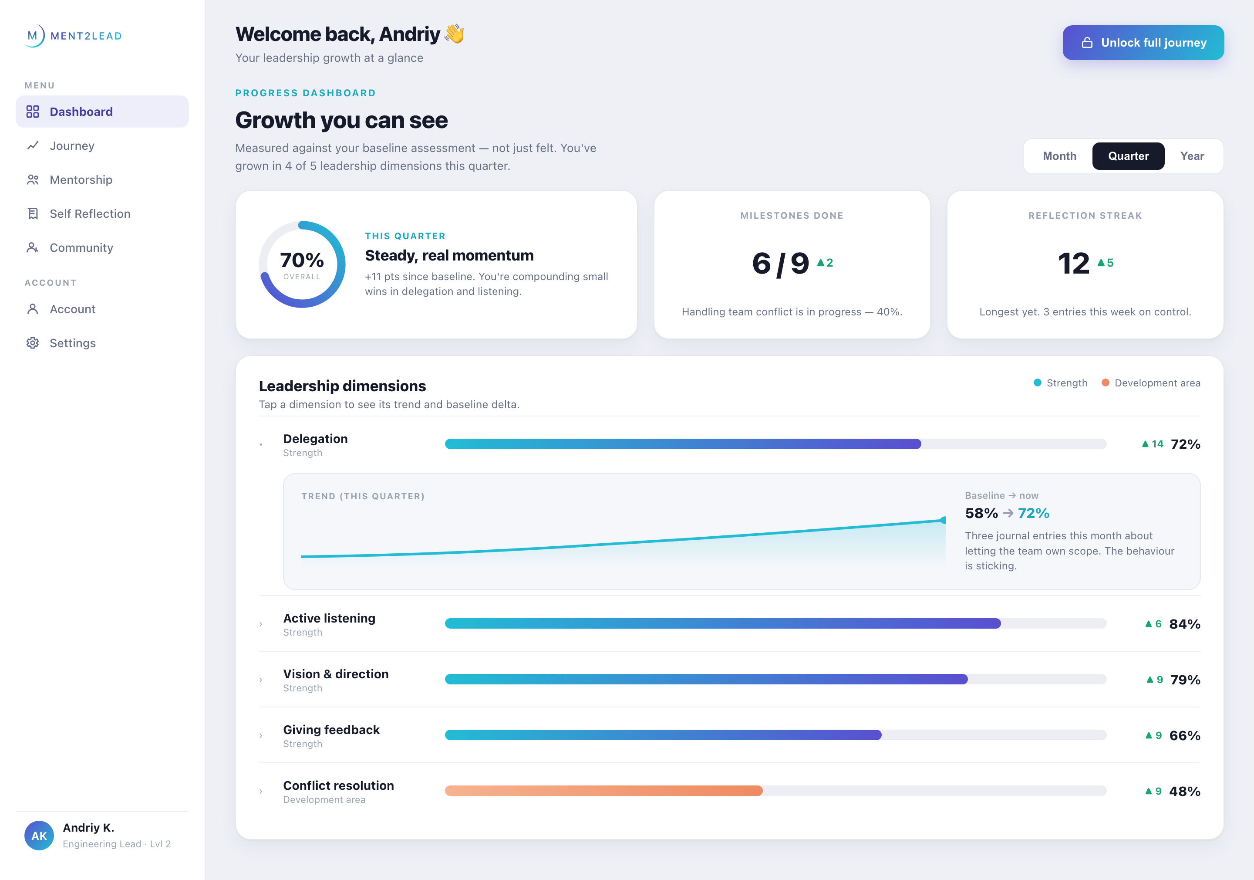
Task: Click the Journey trend-line icon
Action: coord(33,146)
